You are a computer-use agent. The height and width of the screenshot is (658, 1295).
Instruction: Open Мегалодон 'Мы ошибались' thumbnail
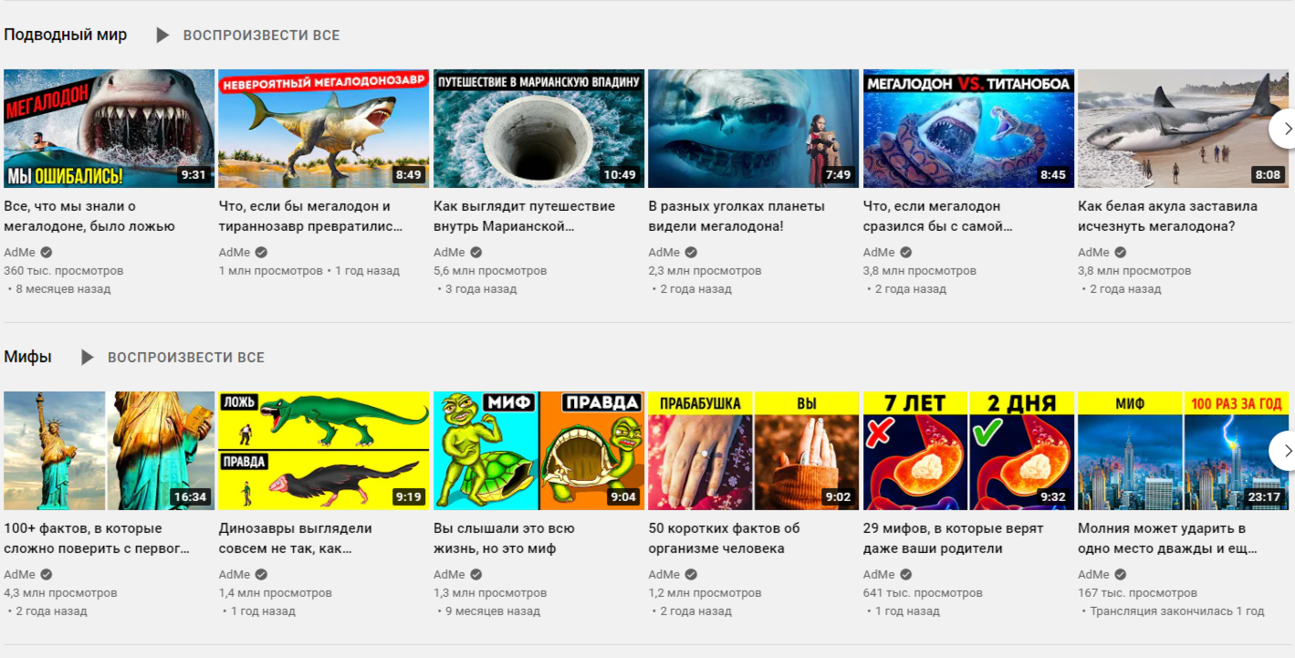(109, 129)
